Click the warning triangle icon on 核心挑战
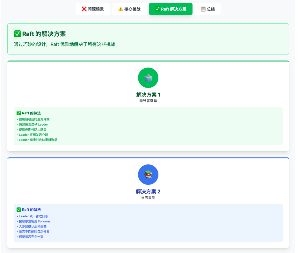This screenshot has height=253, width=298. (x=120, y=9)
